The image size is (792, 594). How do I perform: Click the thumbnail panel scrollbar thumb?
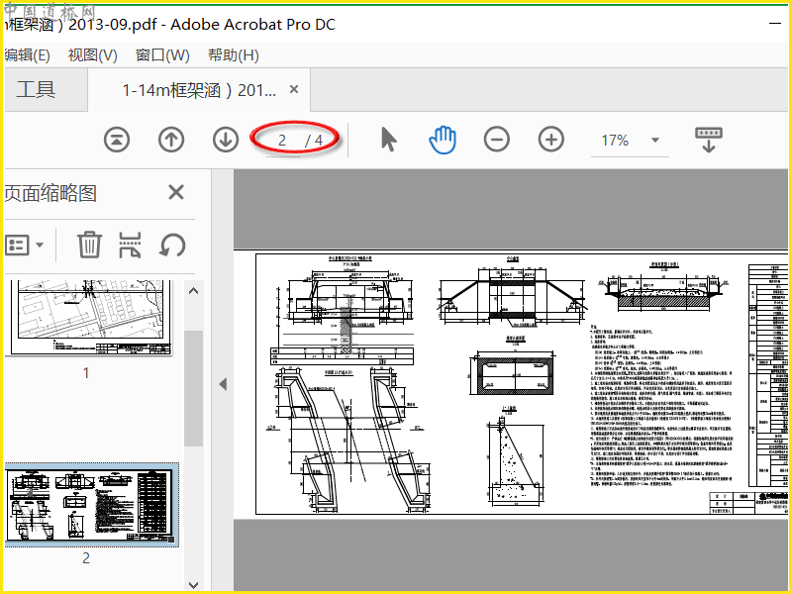point(193,388)
